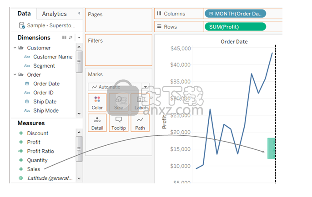Select the MONTH(Order Date) pill in Columns
The height and width of the screenshot is (197, 312).
[235, 14]
